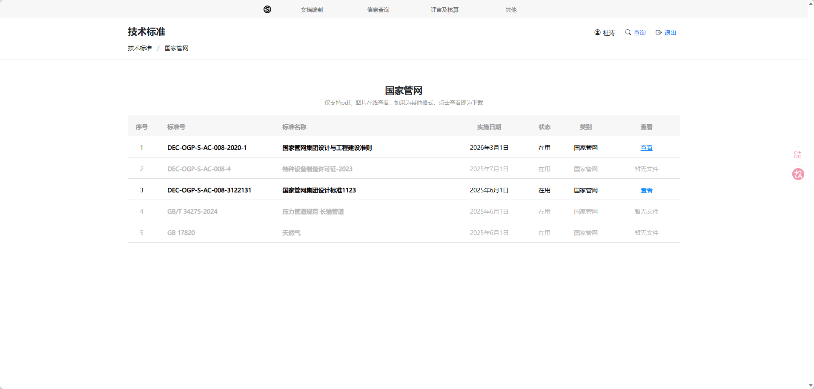Click the 序号 column header
814x389 pixels.
142,127
